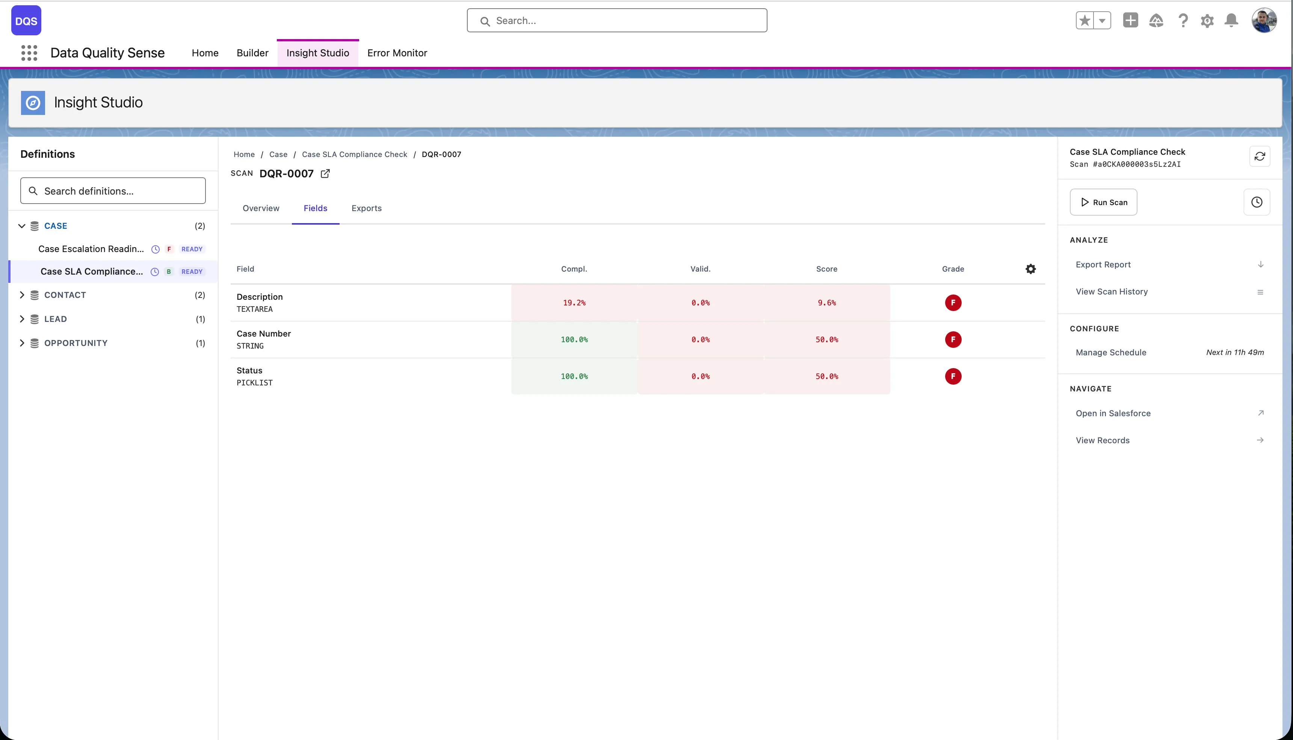Open scan history clock icon beside Run Scan
1293x740 pixels.
(1257, 202)
